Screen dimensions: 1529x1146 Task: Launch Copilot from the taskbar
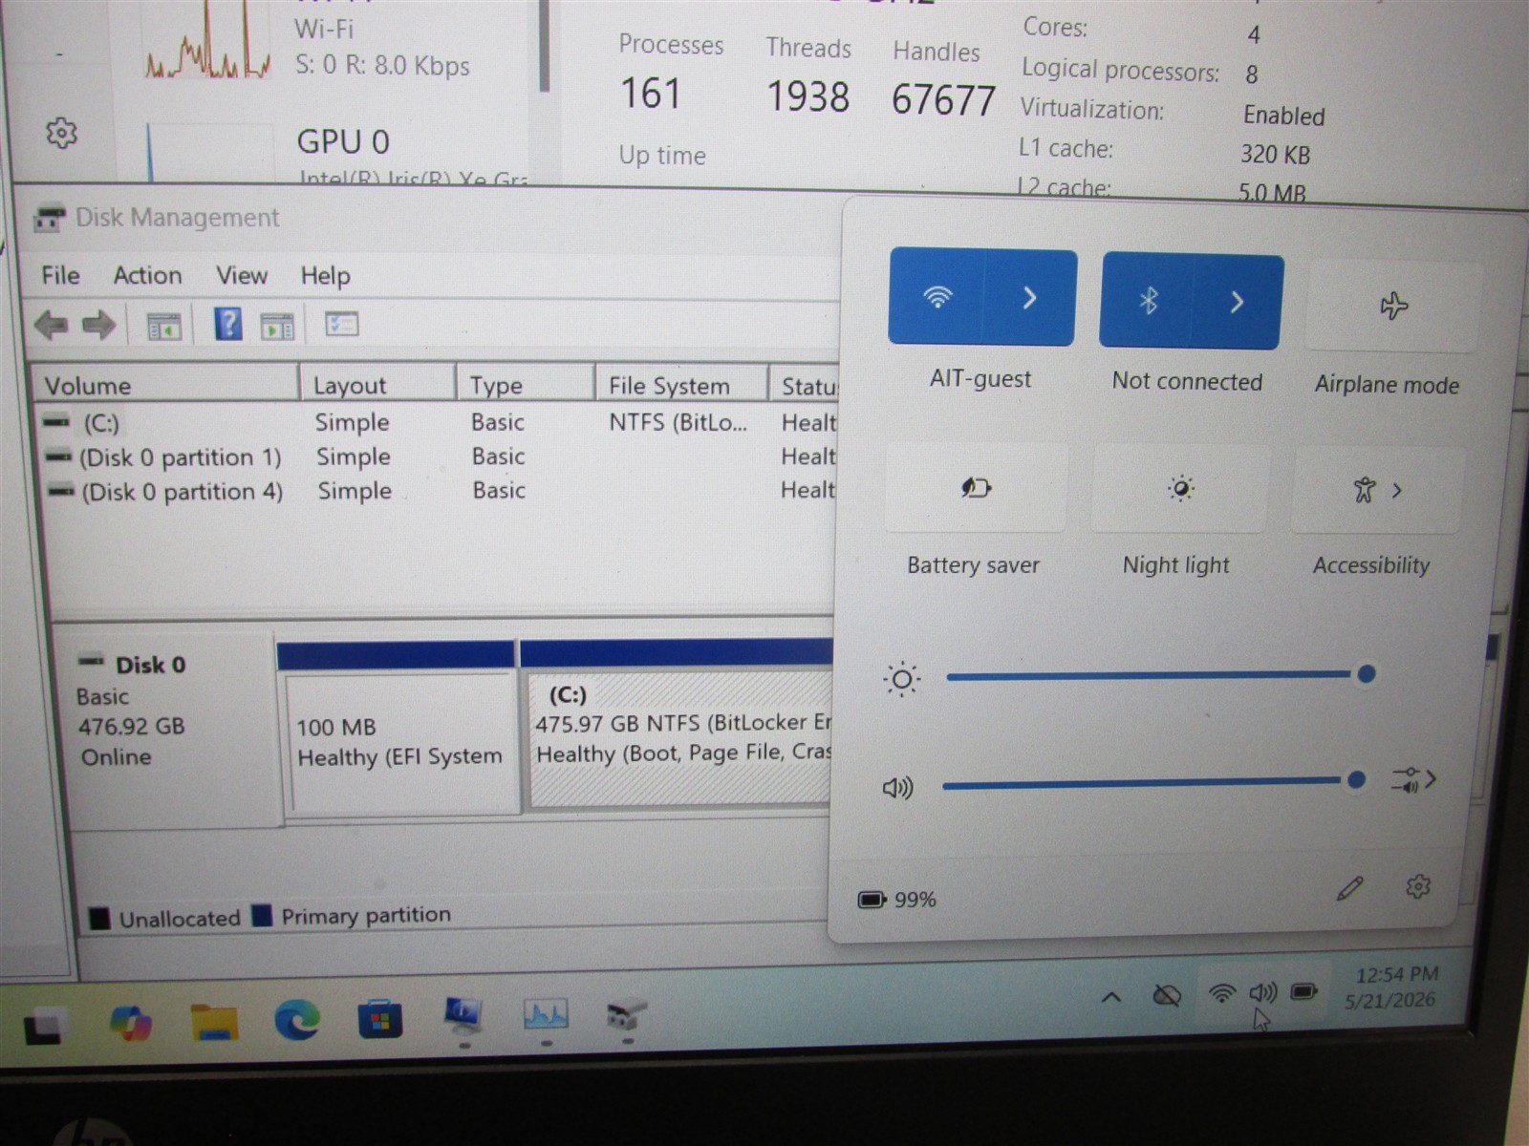point(131,1023)
